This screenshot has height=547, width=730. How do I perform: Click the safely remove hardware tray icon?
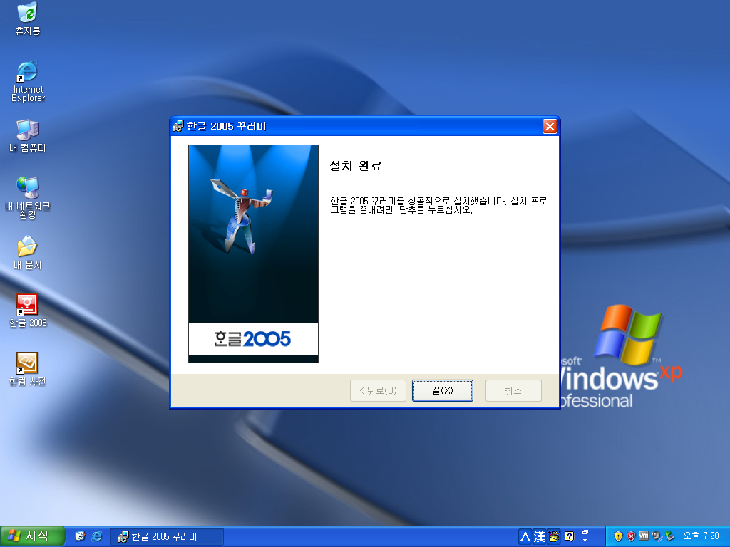pyautogui.click(x=669, y=536)
